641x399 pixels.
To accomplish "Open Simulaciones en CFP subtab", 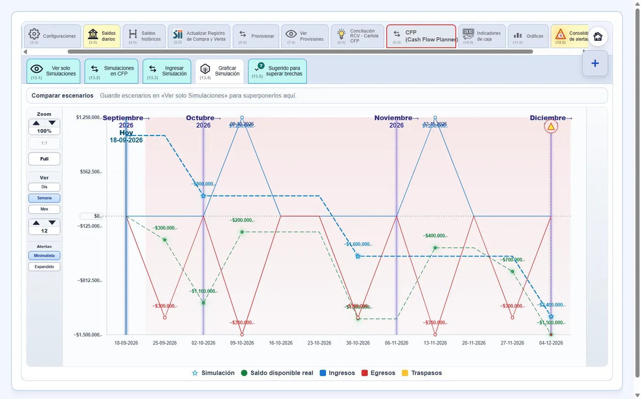I will (x=111, y=71).
